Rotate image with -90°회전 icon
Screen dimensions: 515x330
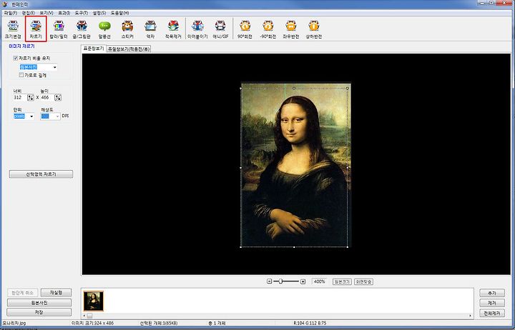pyautogui.click(x=268, y=29)
